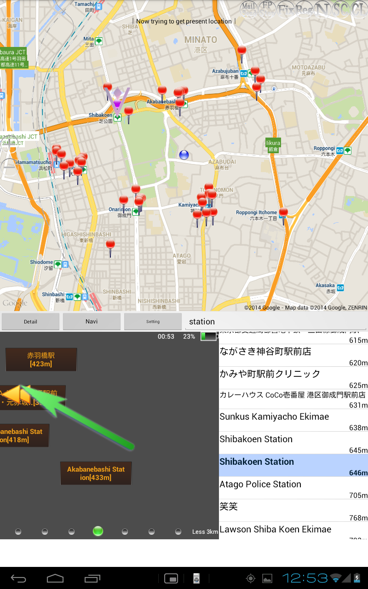This screenshot has width=368, height=589.
Task: Tap the Mail Send round icon
Action: (248, 9)
